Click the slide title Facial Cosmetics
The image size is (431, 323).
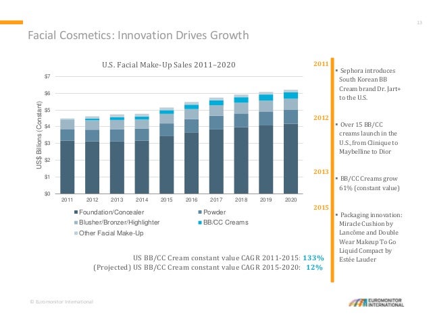pos(138,35)
